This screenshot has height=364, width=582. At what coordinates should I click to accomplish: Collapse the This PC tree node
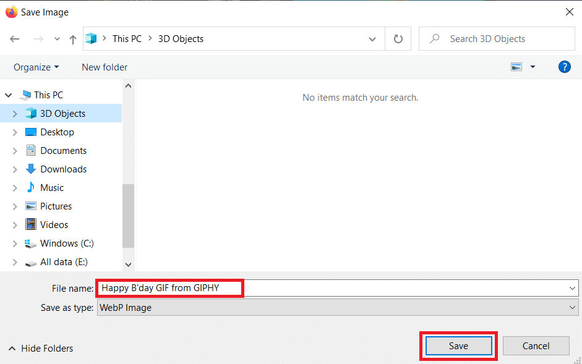tap(9, 95)
